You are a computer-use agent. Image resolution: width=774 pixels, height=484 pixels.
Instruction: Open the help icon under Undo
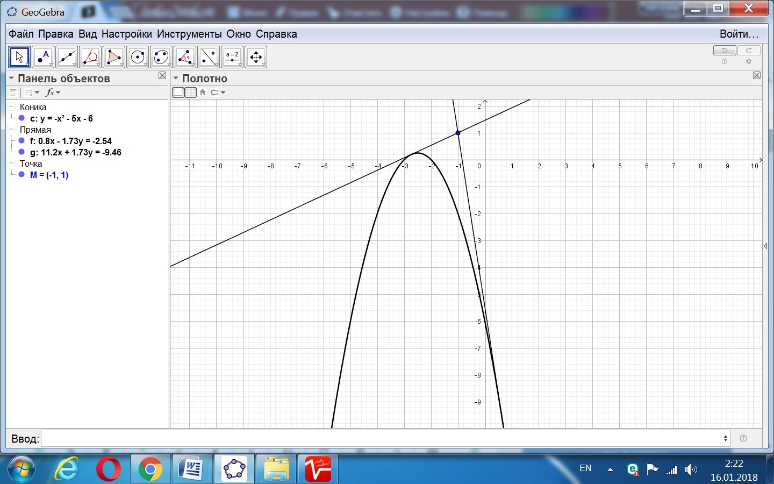tap(725, 62)
